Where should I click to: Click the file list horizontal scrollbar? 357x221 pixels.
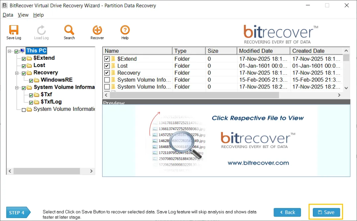click(195, 95)
